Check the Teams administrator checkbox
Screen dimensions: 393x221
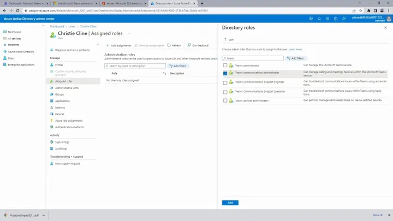coord(225,65)
